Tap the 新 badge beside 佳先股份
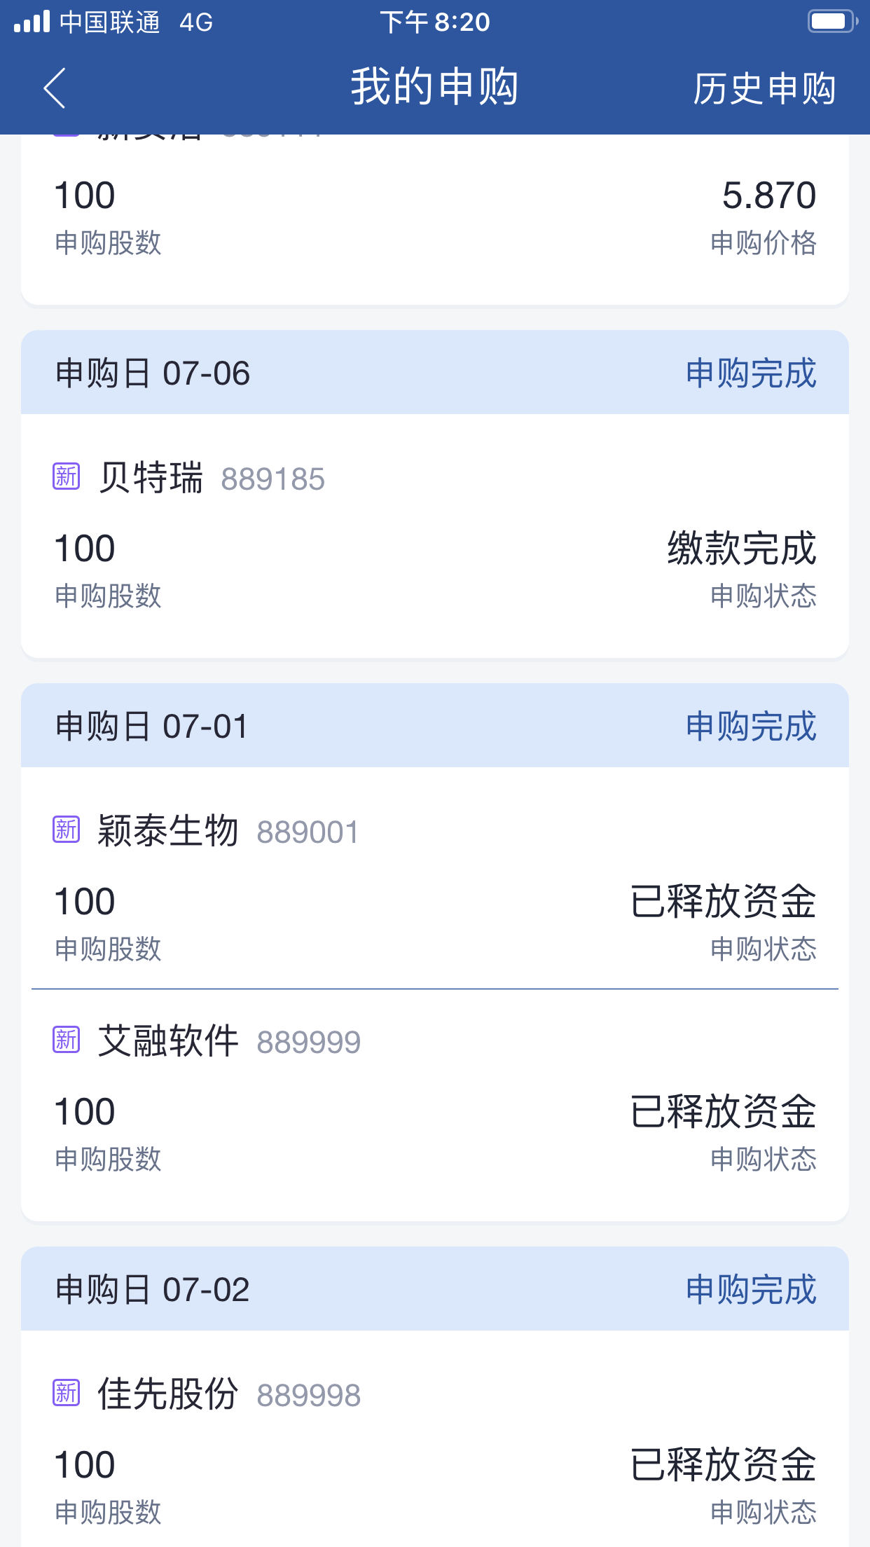Image resolution: width=870 pixels, height=1547 pixels. pyautogui.click(x=67, y=1394)
